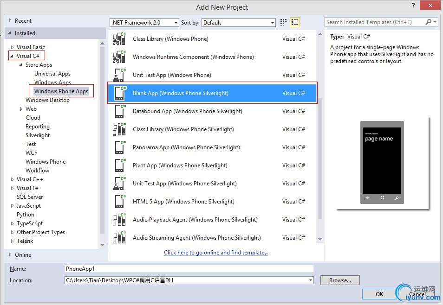Viewport: 443px width, 305px height.
Task: Open the search options dropdown arrow
Action: [x=436, y=22]
